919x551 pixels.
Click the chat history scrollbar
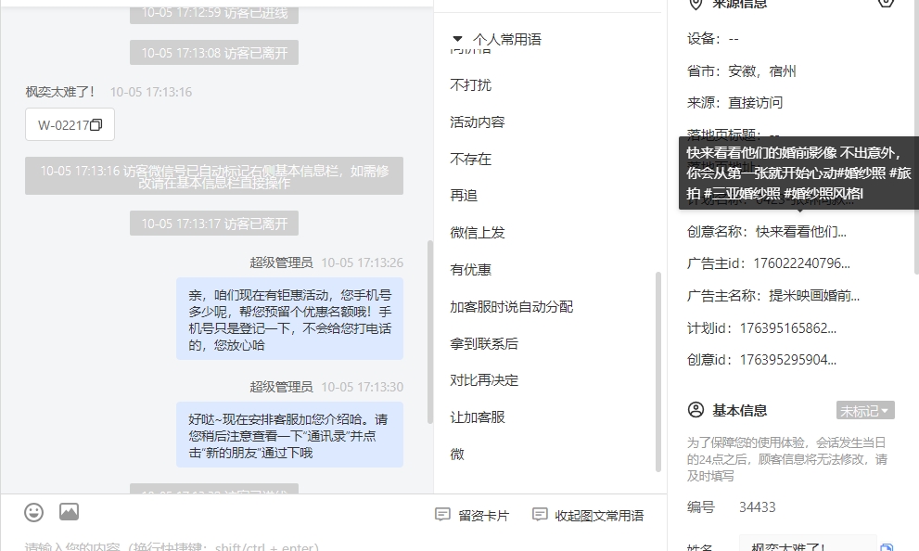tap(430, 332)
